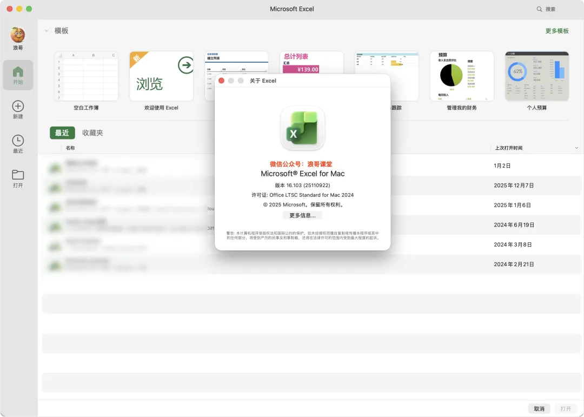Click 更多信息... button in About dialog
584x417 pixels.
pyautogui.click(x=302, y=215)
